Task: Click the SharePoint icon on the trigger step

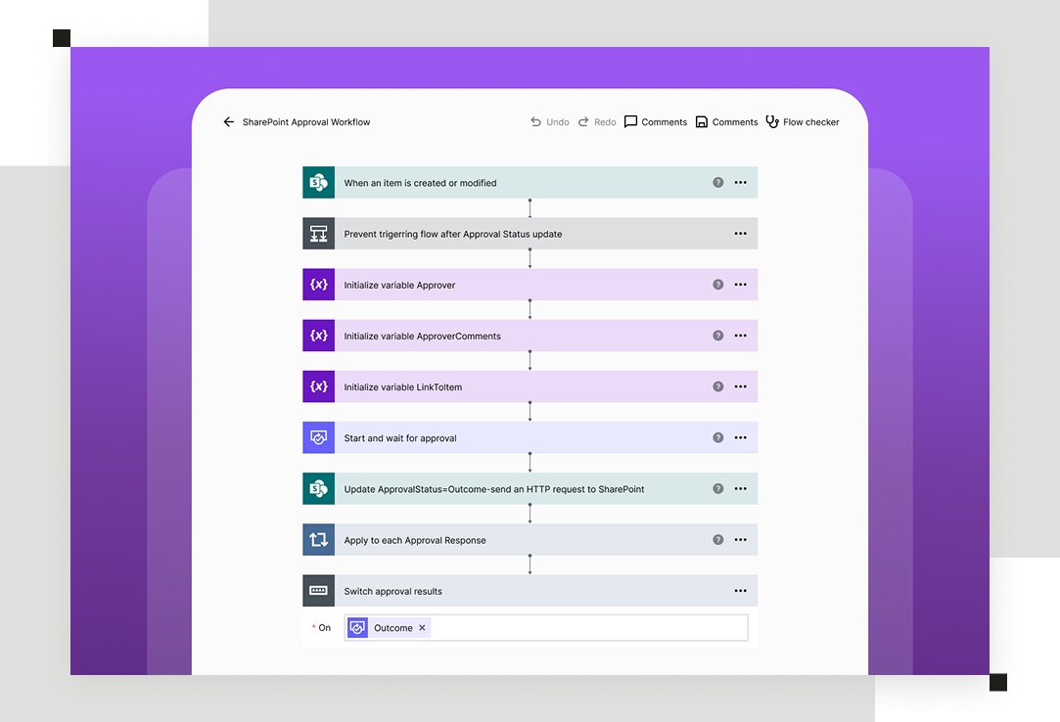Action: click(x=318, y=183)
